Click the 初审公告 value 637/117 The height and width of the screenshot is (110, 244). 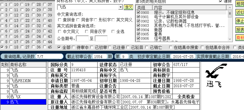click(x=186, y=65)
